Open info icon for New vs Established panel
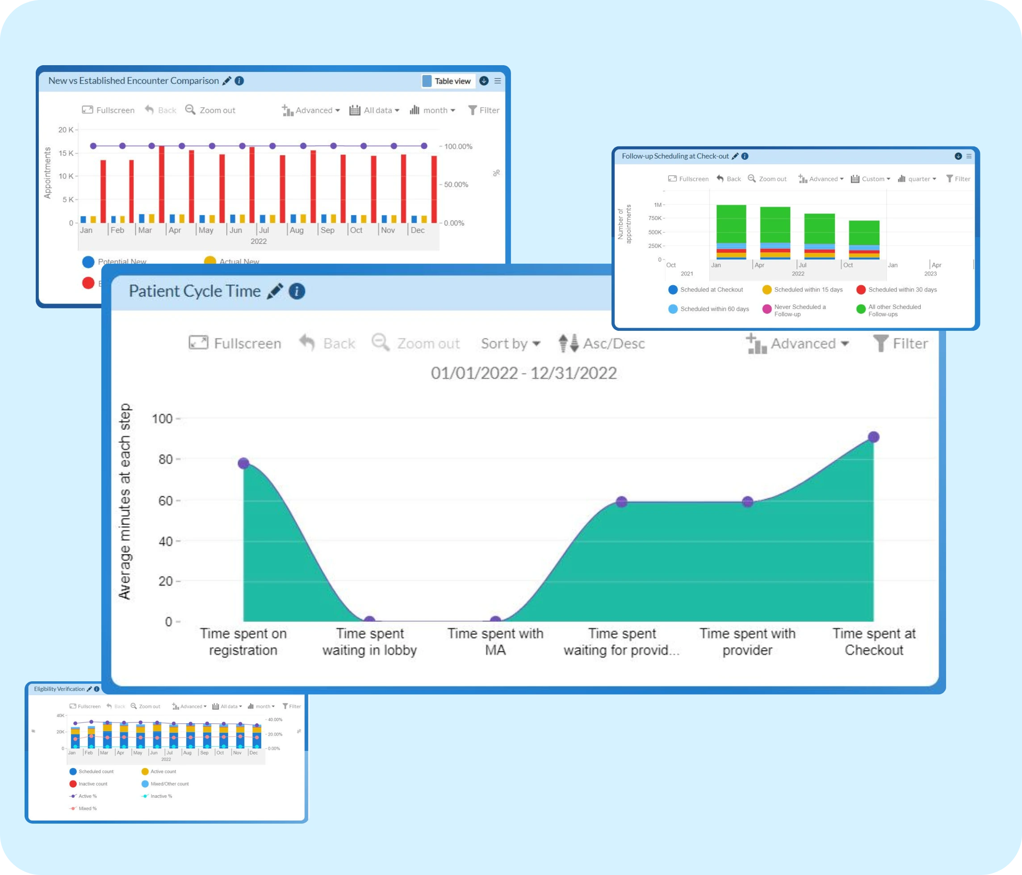Screen dimensions: 1022x875 tap(239, 81)
